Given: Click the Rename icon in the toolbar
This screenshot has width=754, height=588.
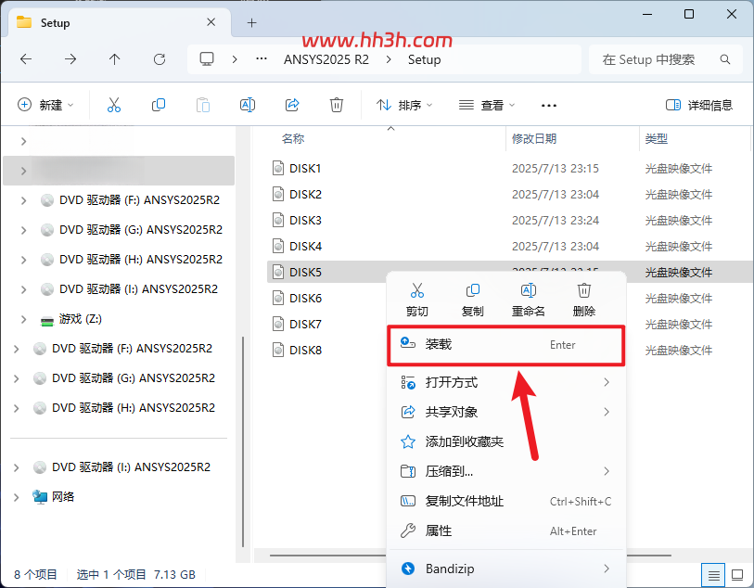Looking at the screenshot, I should [248, 105].
